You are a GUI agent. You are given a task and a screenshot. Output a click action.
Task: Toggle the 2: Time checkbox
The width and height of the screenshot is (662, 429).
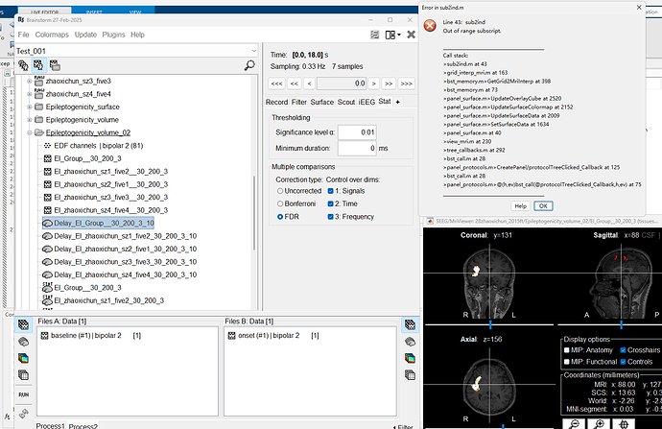click(331, 203)
